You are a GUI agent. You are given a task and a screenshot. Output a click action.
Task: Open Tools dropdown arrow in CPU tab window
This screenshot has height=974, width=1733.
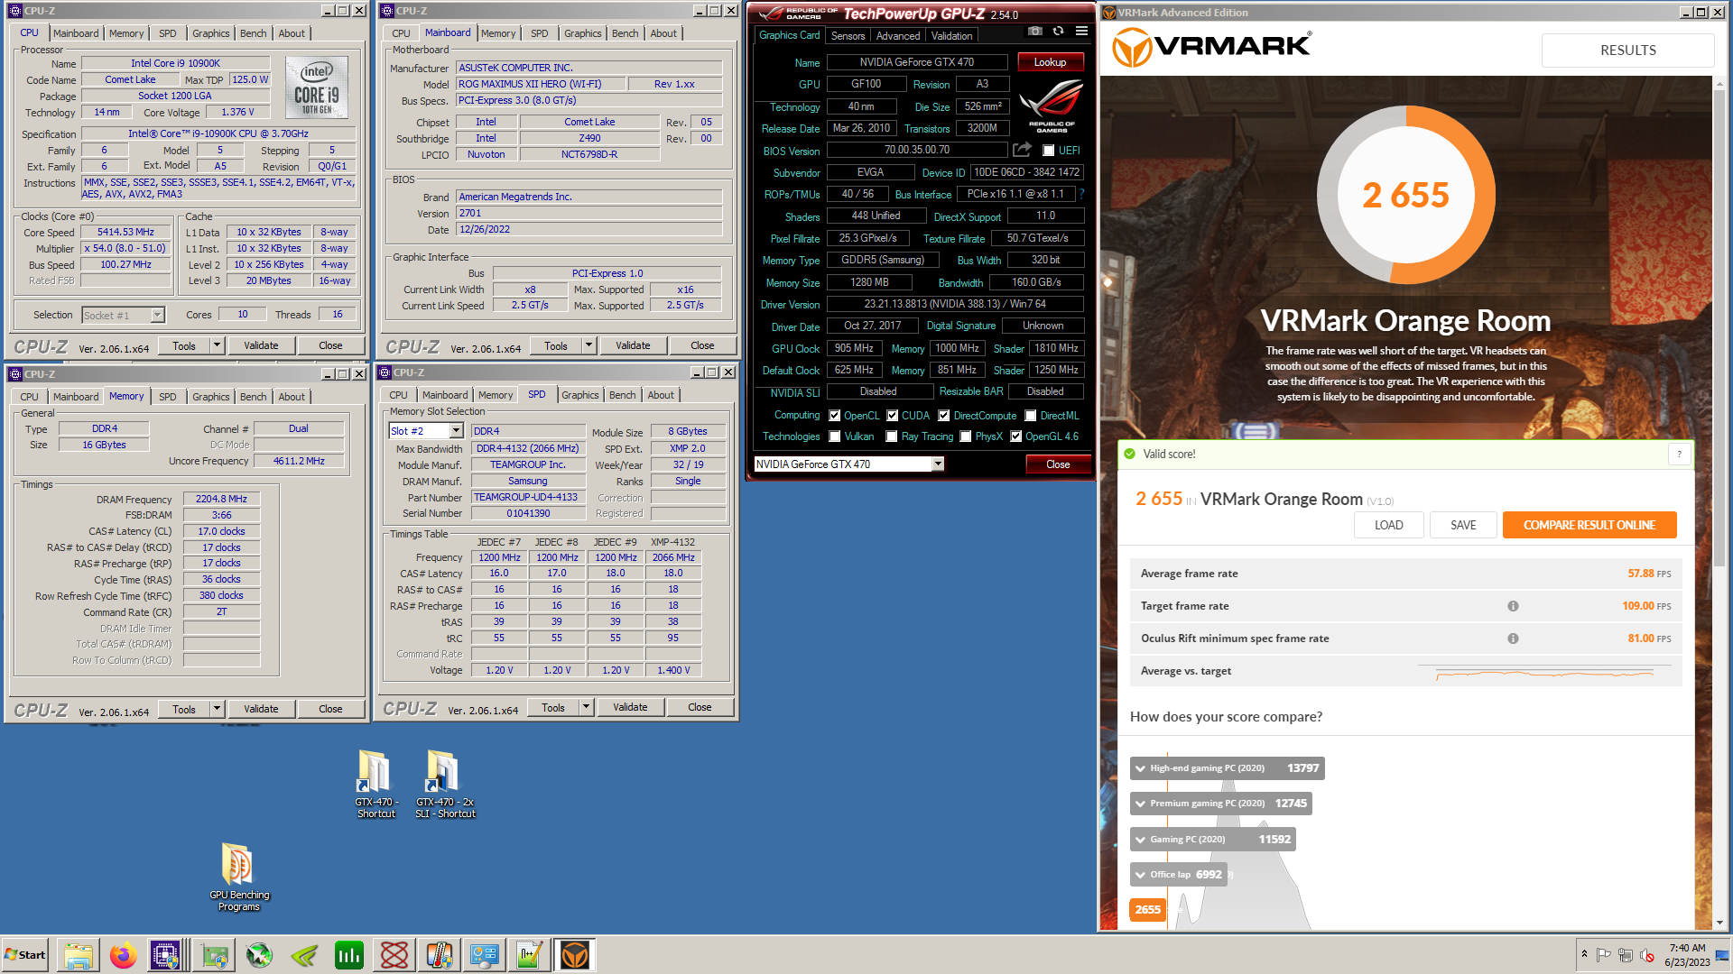[217, 345]
